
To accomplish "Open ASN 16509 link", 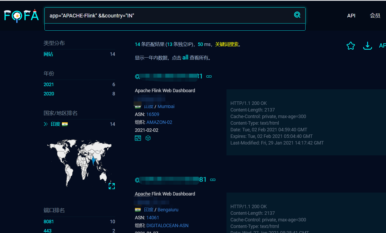I will (x=153, y=114).
